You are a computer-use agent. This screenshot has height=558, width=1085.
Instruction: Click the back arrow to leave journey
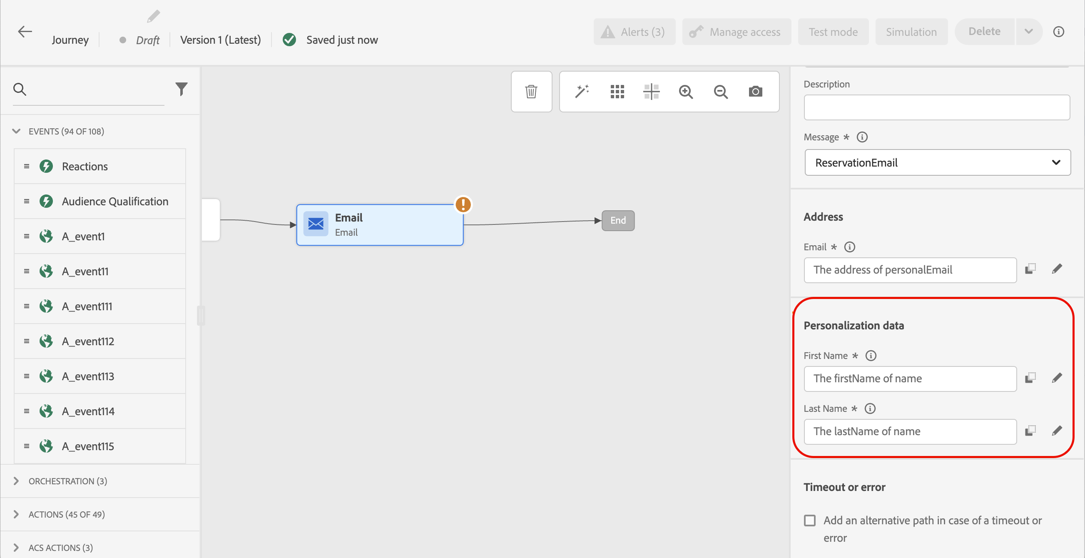(25, 32)
